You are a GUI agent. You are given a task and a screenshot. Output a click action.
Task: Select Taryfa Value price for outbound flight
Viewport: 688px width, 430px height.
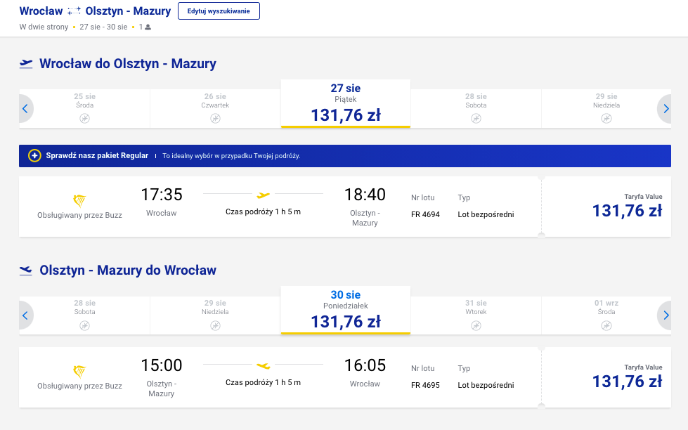tap(627, 207)
